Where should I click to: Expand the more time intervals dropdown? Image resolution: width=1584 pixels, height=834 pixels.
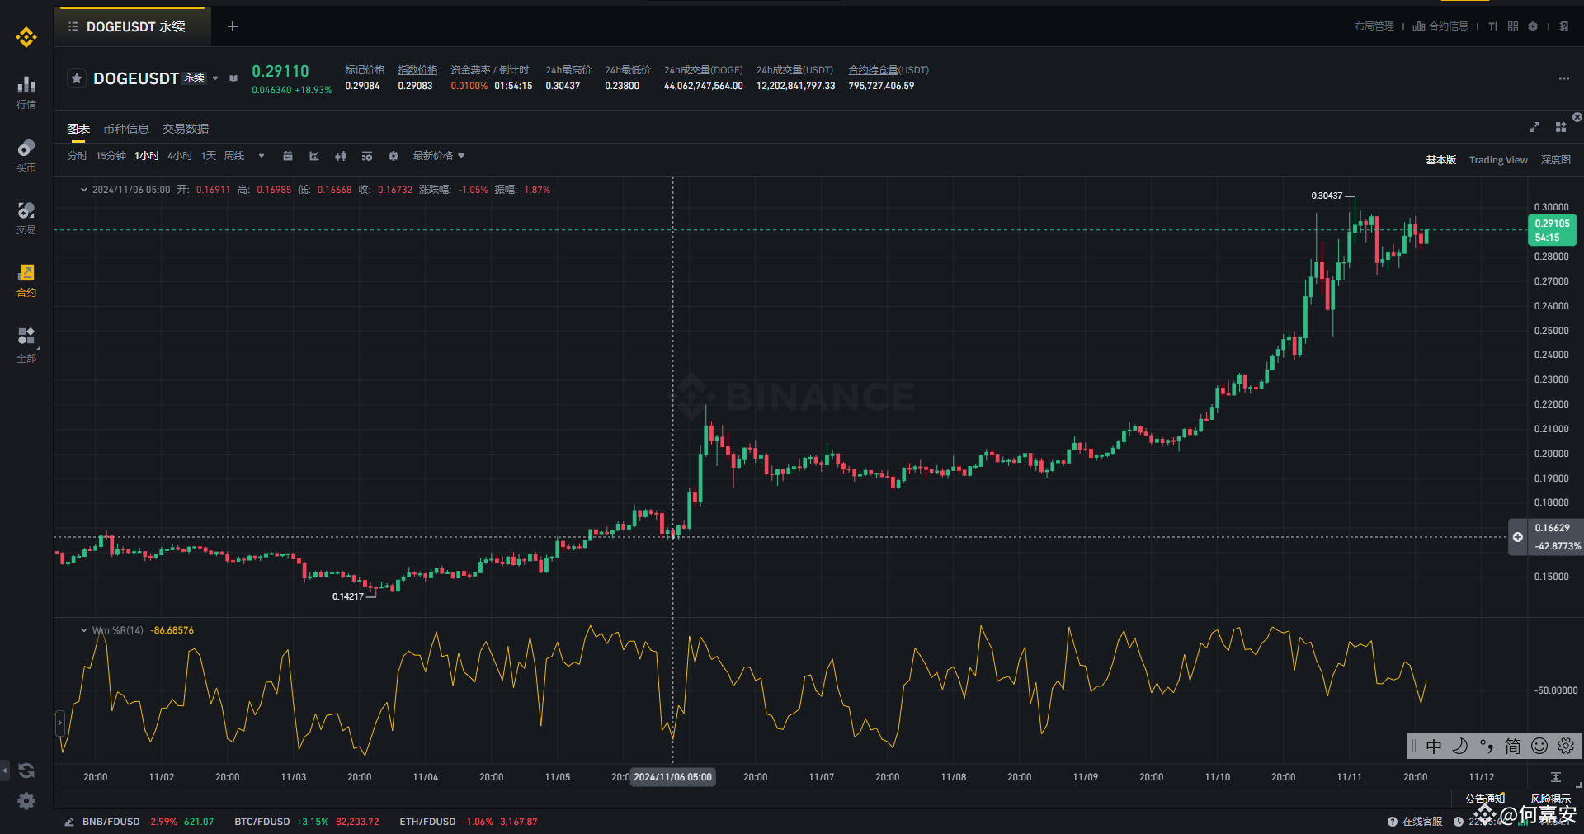coord(262,156)
